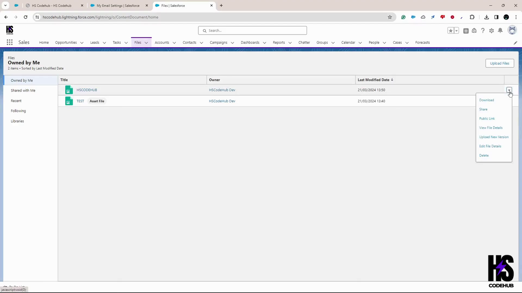The height and width of the screenshot is (293, 522).
Task: Expand the Leads nav dropdown
Action: (x=104, y=43)
